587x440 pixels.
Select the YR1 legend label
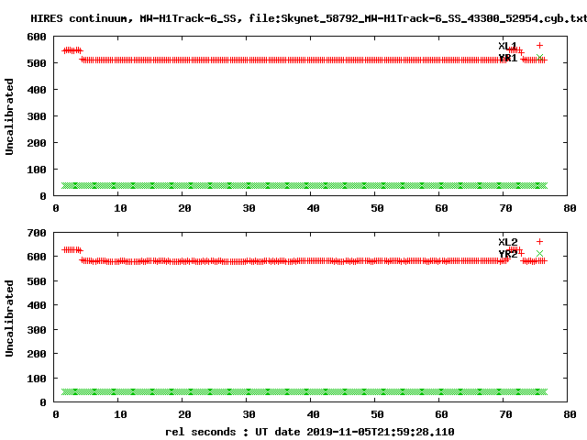pos(507,58)
